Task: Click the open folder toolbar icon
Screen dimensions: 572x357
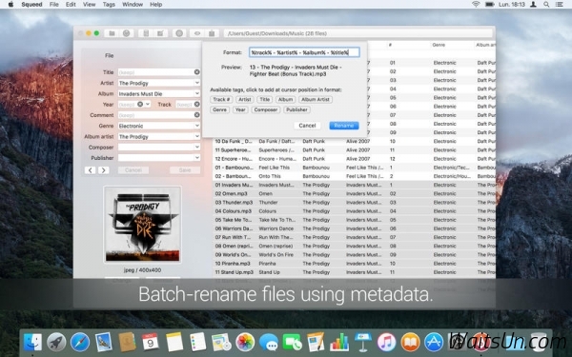Action: click(x=112, y=33)
